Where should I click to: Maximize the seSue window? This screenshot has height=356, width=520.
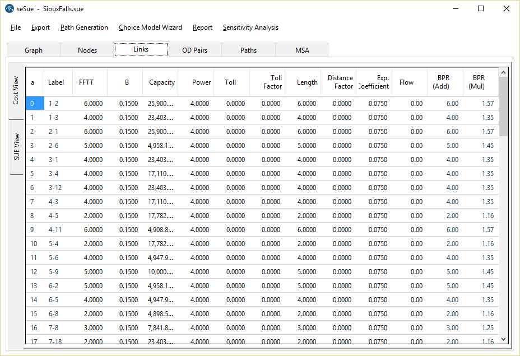[x=480, y=9]
